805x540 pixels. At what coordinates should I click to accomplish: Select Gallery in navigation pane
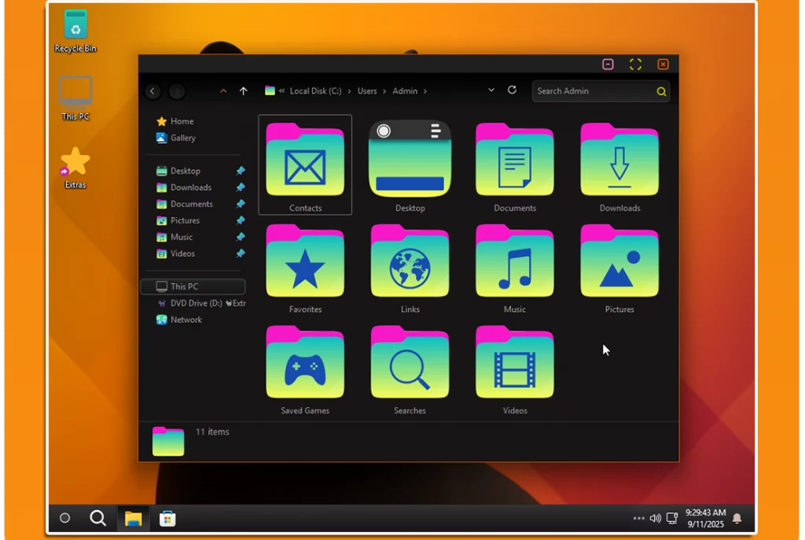(182, 138)
